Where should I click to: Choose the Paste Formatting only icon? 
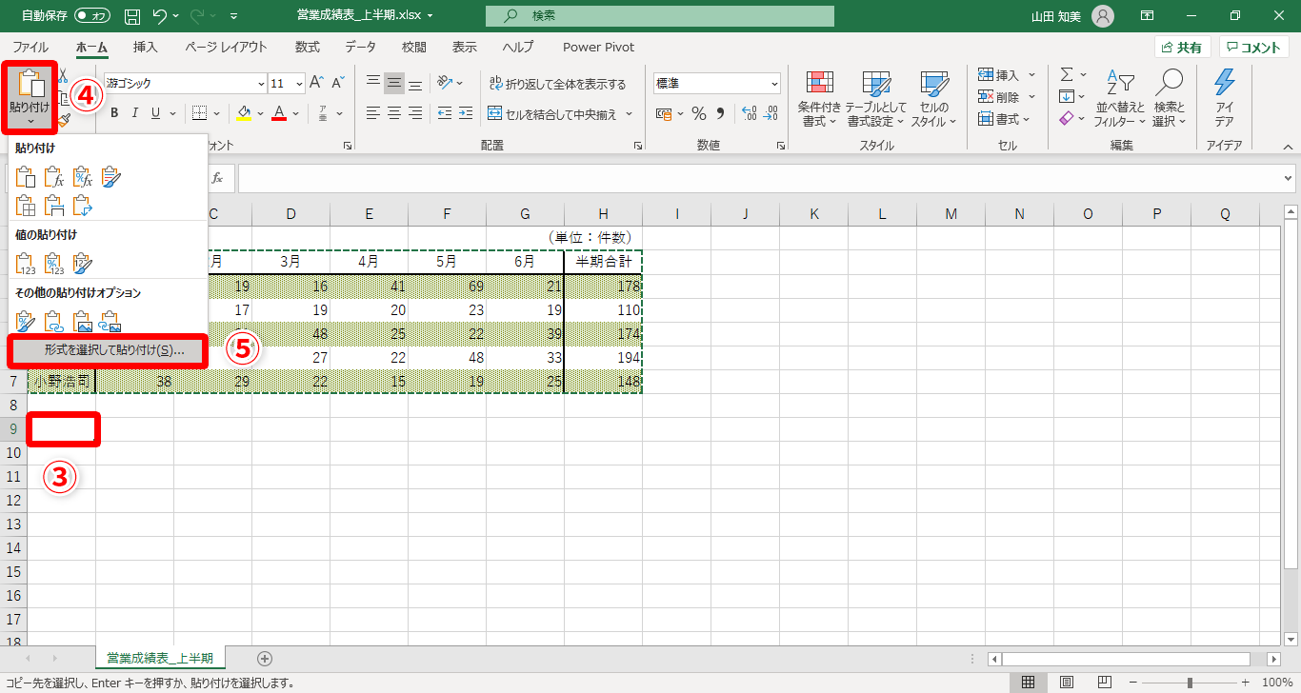pyautogui.click(x=27, y=321)
